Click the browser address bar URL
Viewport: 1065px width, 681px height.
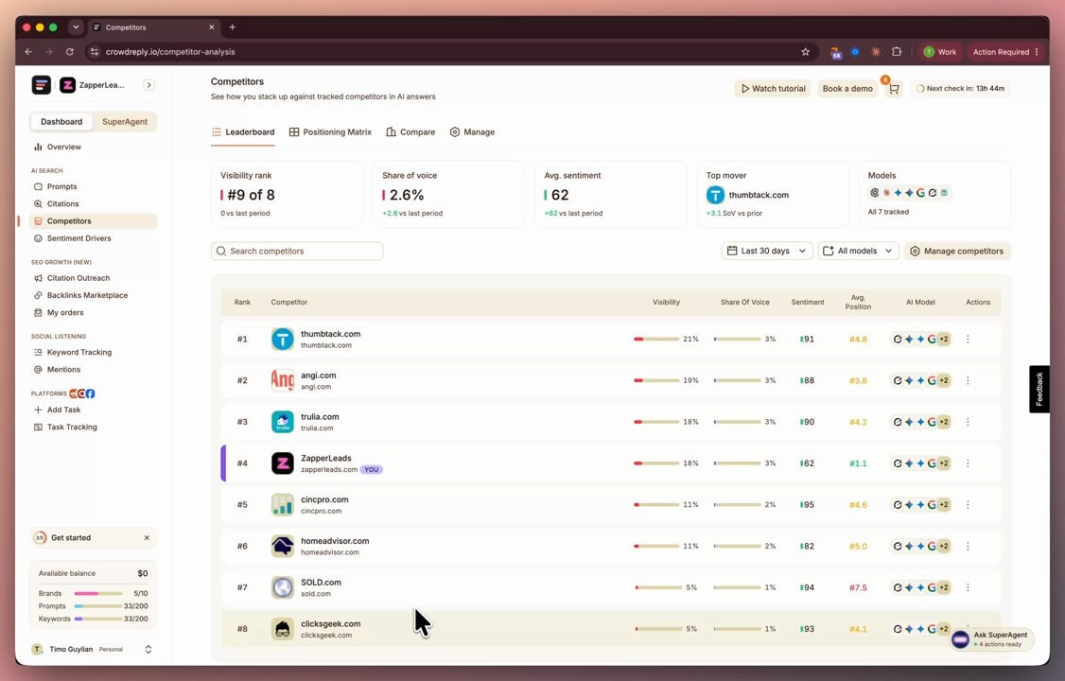click(x=170, y=52)
